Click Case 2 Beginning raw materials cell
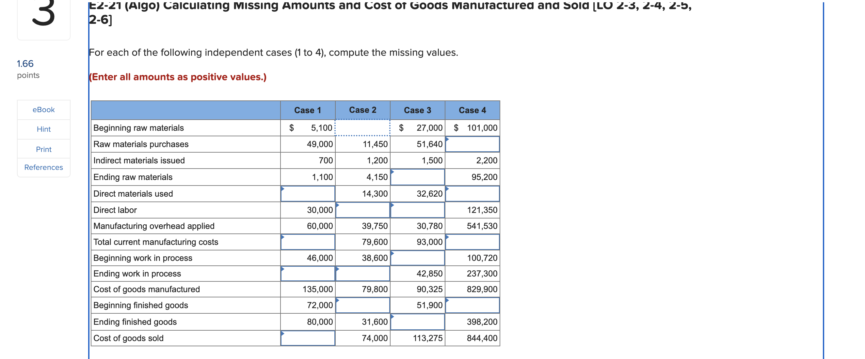865x359 pixels. click(362, 128)
